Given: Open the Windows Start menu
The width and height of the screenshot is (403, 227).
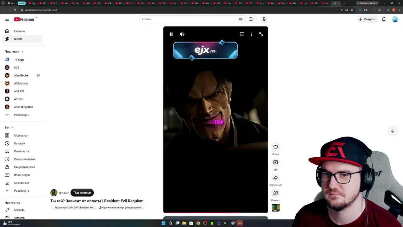Looking at the screenshot, I should (163, 223).
